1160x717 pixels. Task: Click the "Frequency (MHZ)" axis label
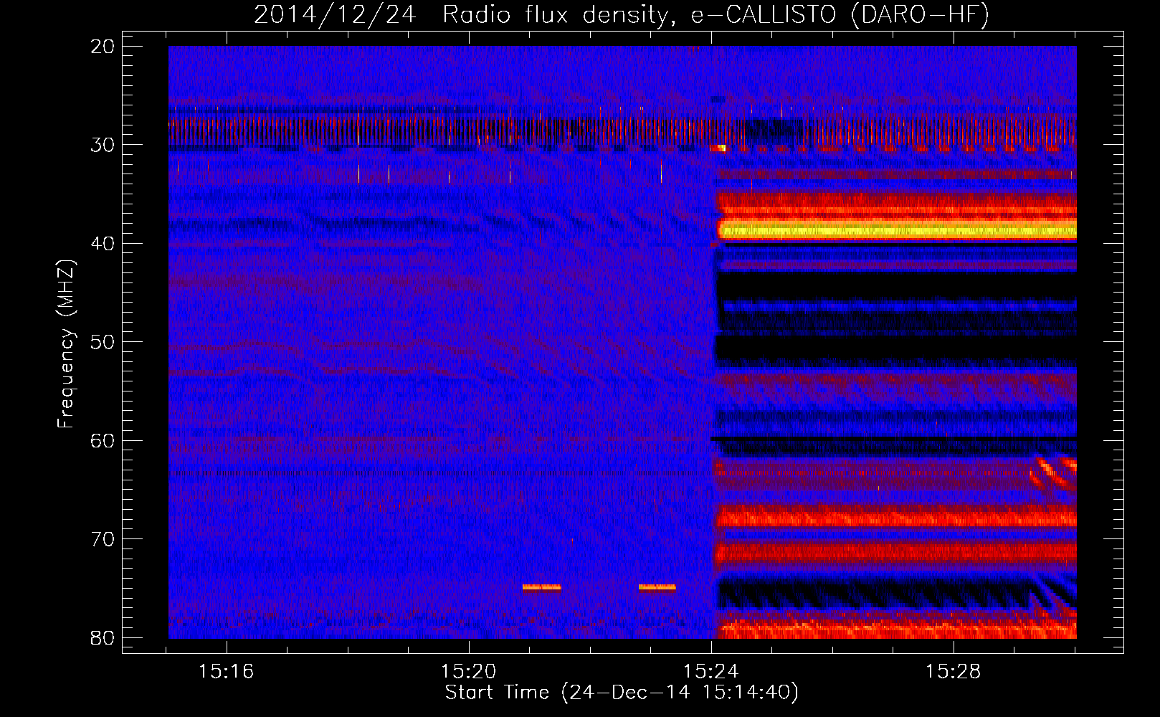pos(66,344)
